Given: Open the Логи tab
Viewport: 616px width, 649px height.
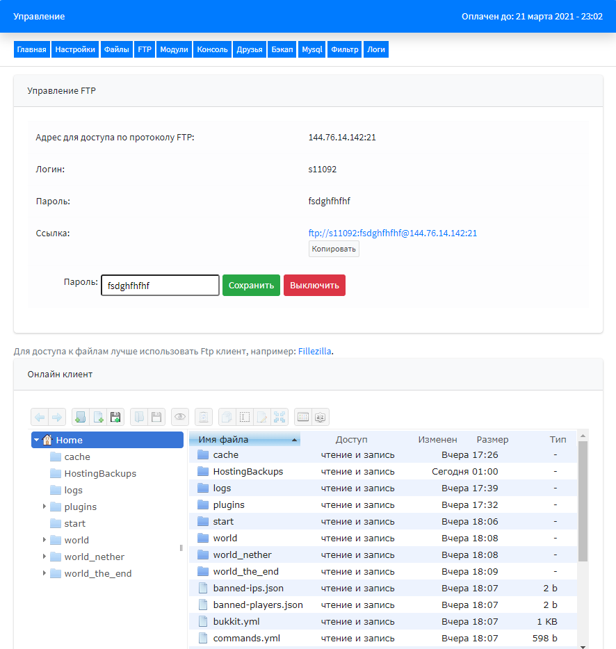Looking at the screenshot, I should pos(376,49).
